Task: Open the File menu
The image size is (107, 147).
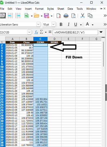Action: coord(2,9)
